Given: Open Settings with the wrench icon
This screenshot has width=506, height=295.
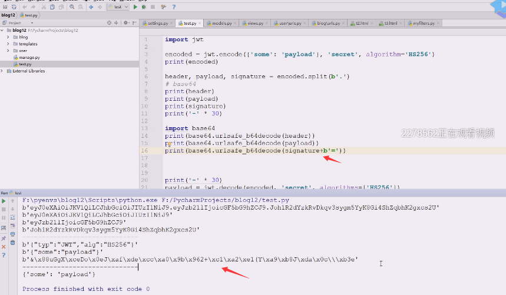Looking at the screenshot, I should click(x=164, y=6).
